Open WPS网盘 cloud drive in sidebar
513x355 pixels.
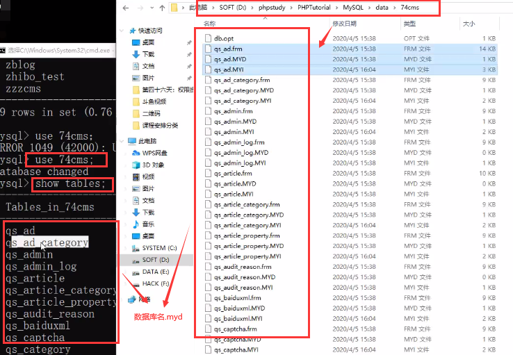pyautogui.click(x=154, y=153)
